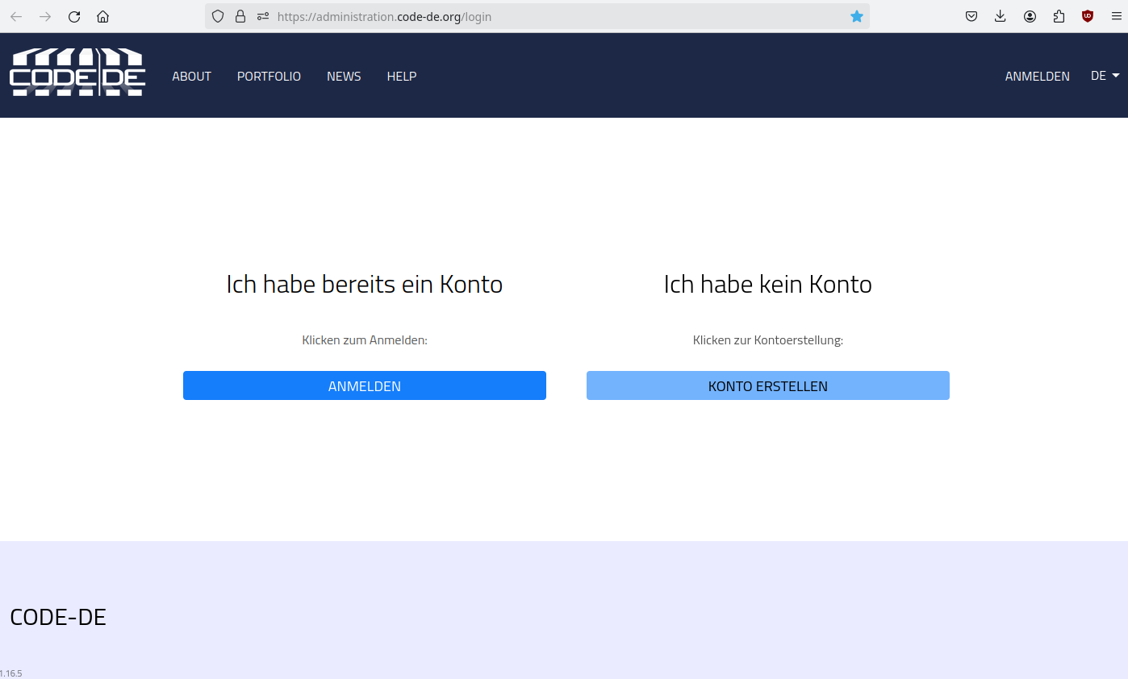Click the 'Ich habe bereits ein Konto' heading
Screen dimensions: 1128x679
[x=365, y=284]
